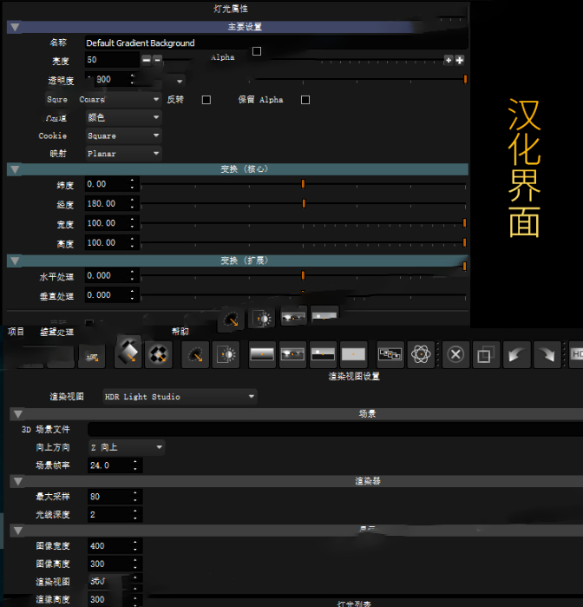Check the Alpha checkbox beside brightness

click(257, 52)
